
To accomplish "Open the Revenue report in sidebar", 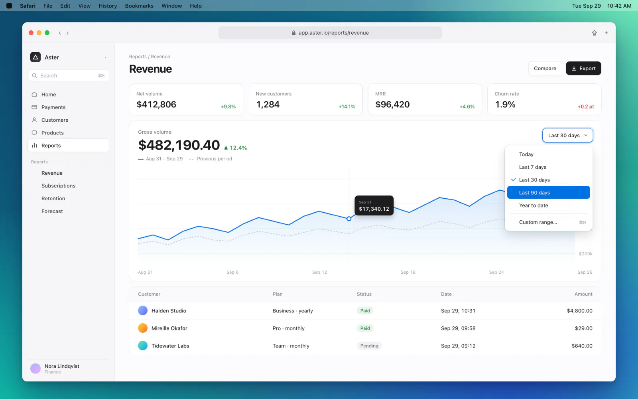I will click(52, 173).
